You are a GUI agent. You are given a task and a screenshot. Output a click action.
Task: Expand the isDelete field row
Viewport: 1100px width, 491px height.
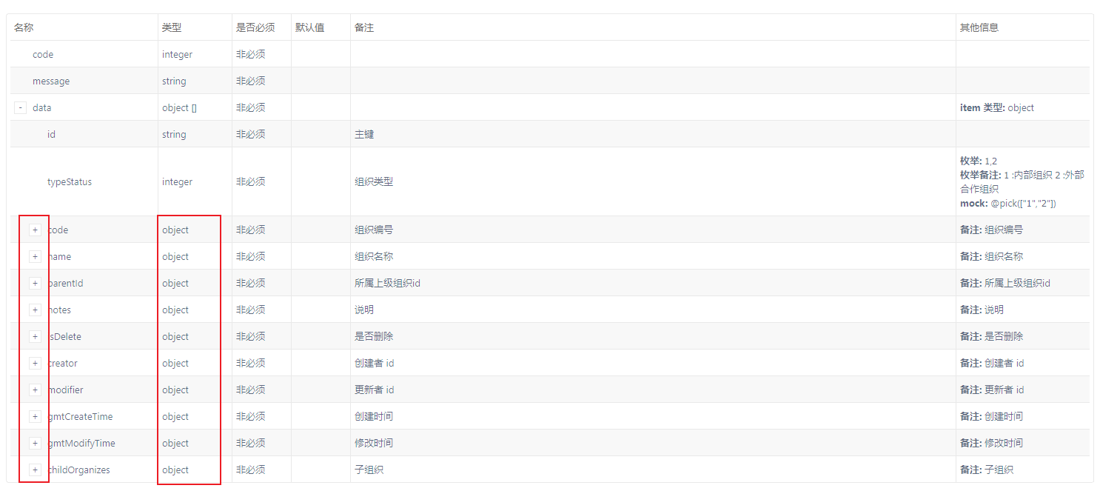[x=35, y=336]
